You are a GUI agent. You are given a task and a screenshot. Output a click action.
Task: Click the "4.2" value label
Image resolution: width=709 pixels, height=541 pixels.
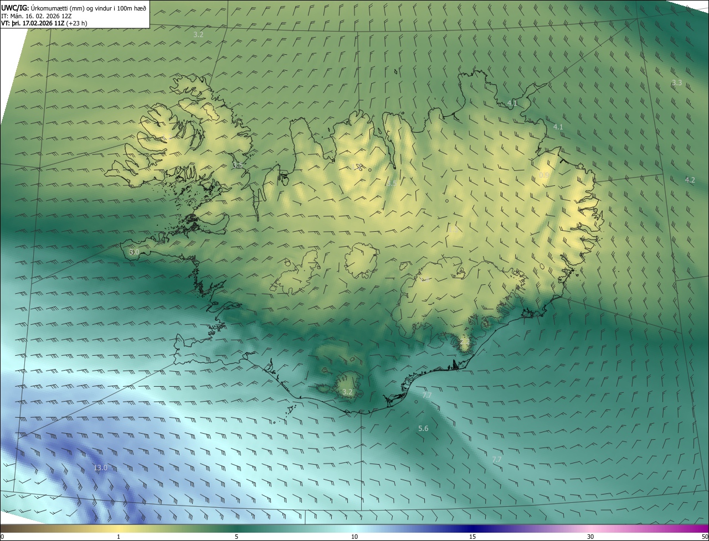(690, 180)
